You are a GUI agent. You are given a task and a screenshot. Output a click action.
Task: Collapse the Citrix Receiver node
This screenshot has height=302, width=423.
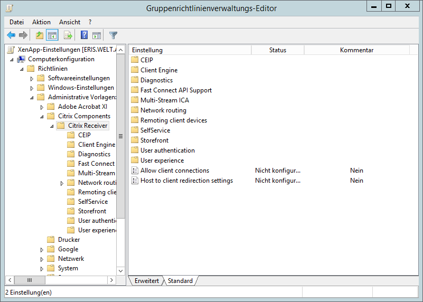tap(52, 126)
